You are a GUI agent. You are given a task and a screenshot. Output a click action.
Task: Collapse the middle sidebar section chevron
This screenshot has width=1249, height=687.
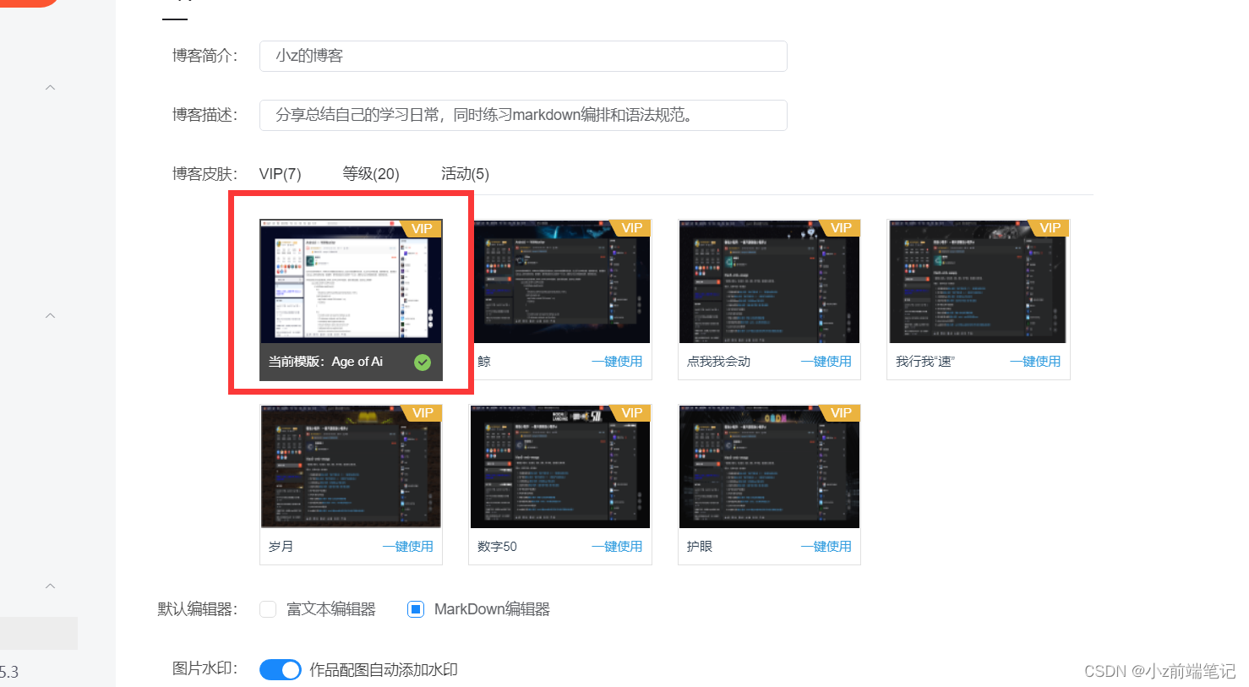(x=50, y=315)
